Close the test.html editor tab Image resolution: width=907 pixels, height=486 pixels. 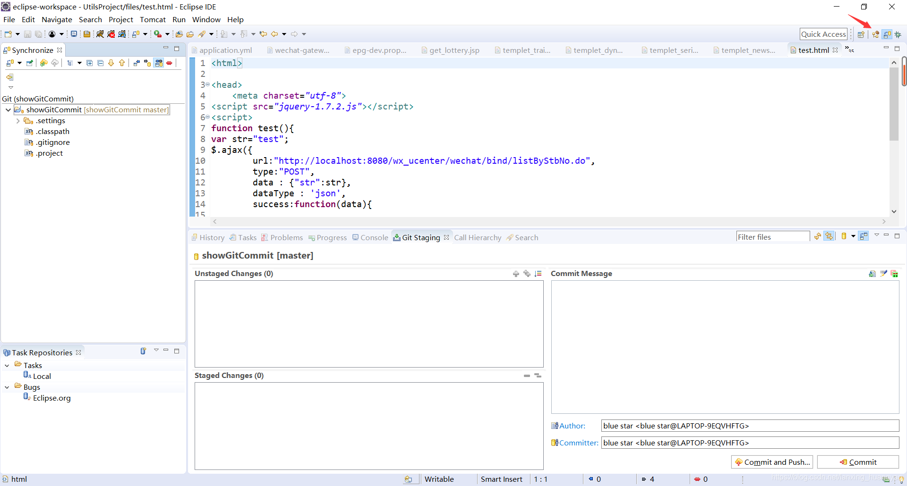pos(835,50)
